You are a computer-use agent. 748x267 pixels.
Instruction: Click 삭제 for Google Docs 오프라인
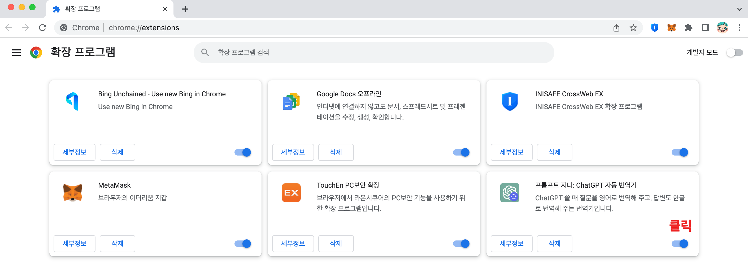point(336,152)
